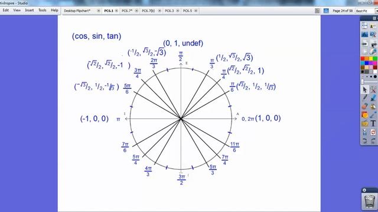Open the ExpressPoll icon

tap(373, 52)
